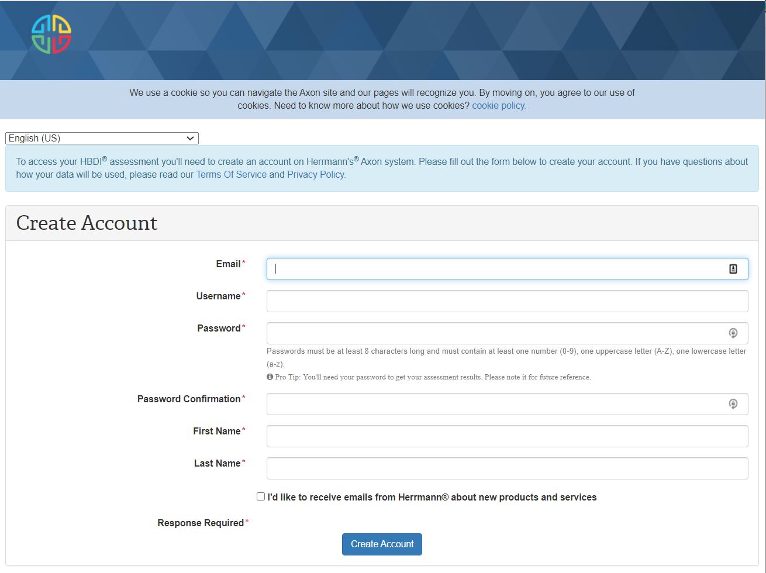The width and height of the screenshot is (766, 573).
Task: Click the icon inside Password Confirmation field
Action: click(x=733, y=404)
